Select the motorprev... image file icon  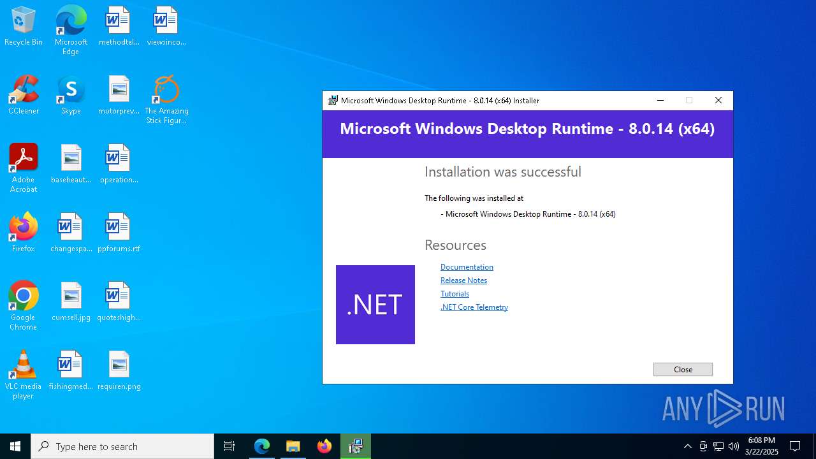point(119,95)
